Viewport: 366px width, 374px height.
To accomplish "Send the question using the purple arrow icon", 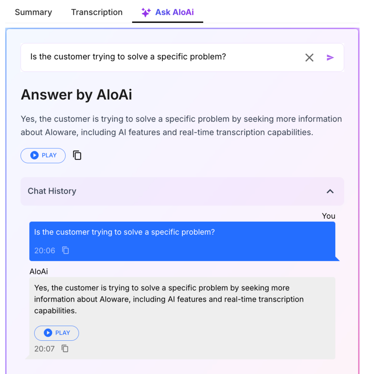I will click(x=330, y=57).
